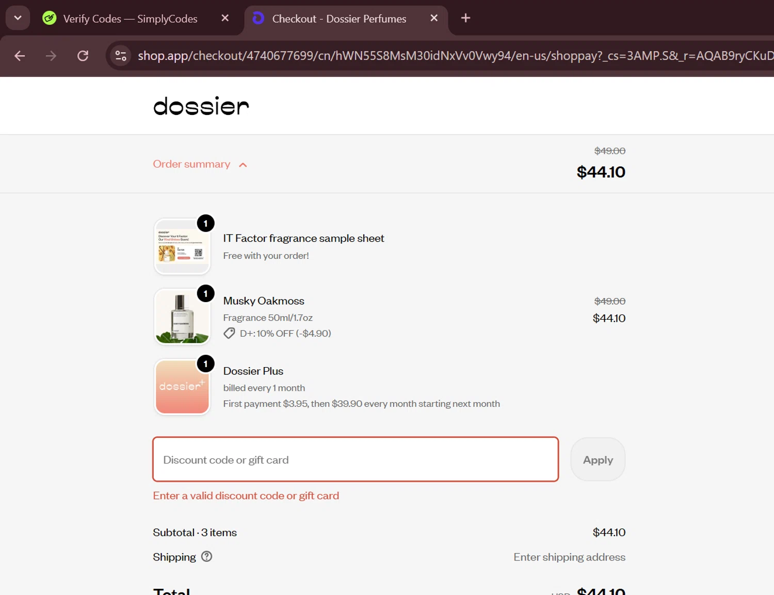Click the SimplyCodes tab favicon
Image resolution: width=774 pixels, height=595 pixels.
click(50, 19)
